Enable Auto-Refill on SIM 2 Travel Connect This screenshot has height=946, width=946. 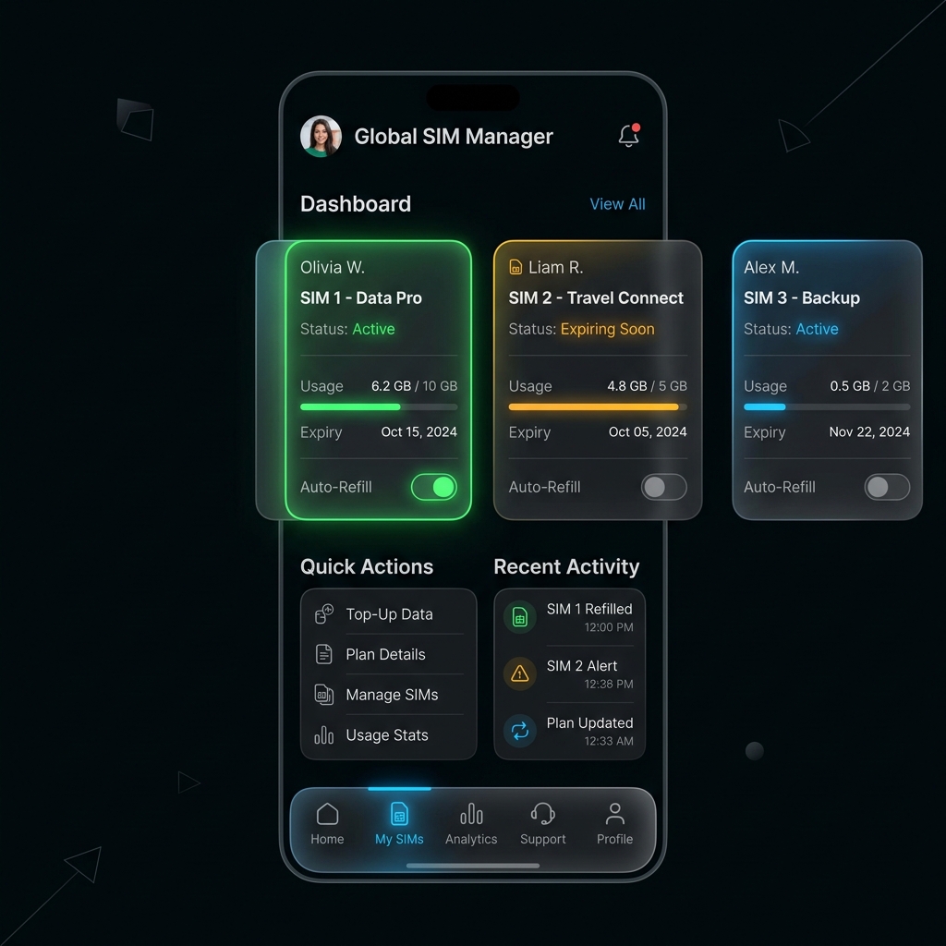coord(663,487)
